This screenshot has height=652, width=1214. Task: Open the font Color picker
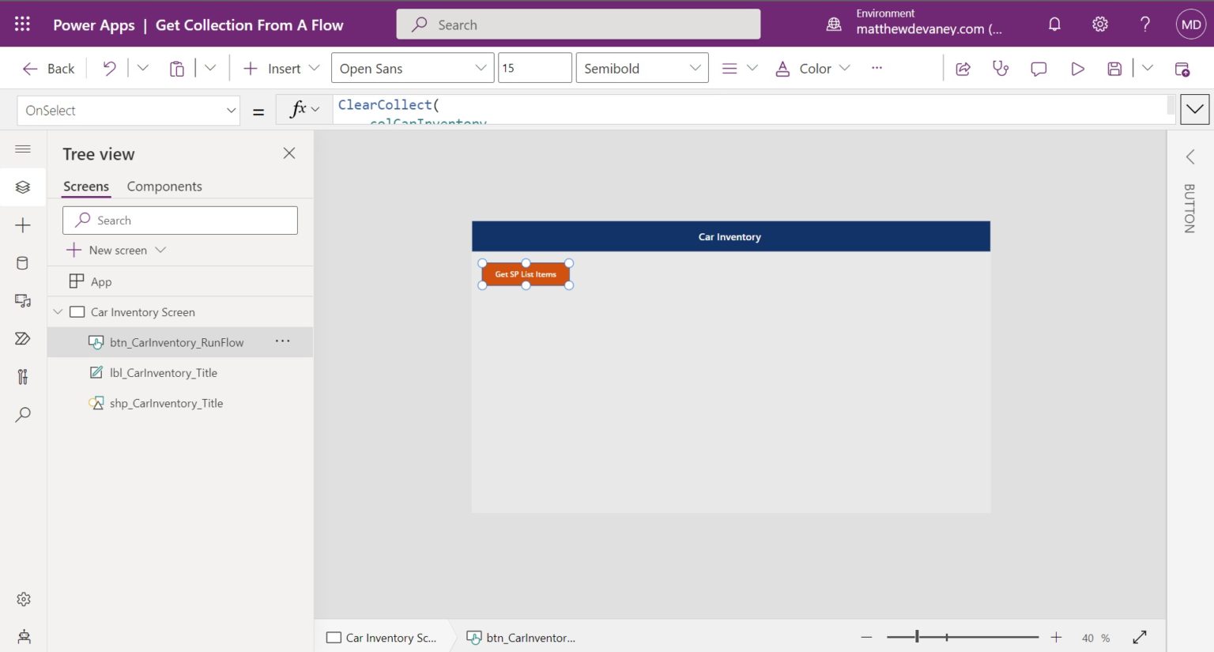(x=812, y=68)
